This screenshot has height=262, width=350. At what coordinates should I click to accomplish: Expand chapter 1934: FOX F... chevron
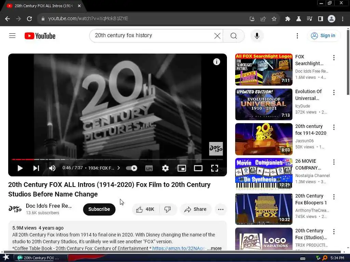119,168
